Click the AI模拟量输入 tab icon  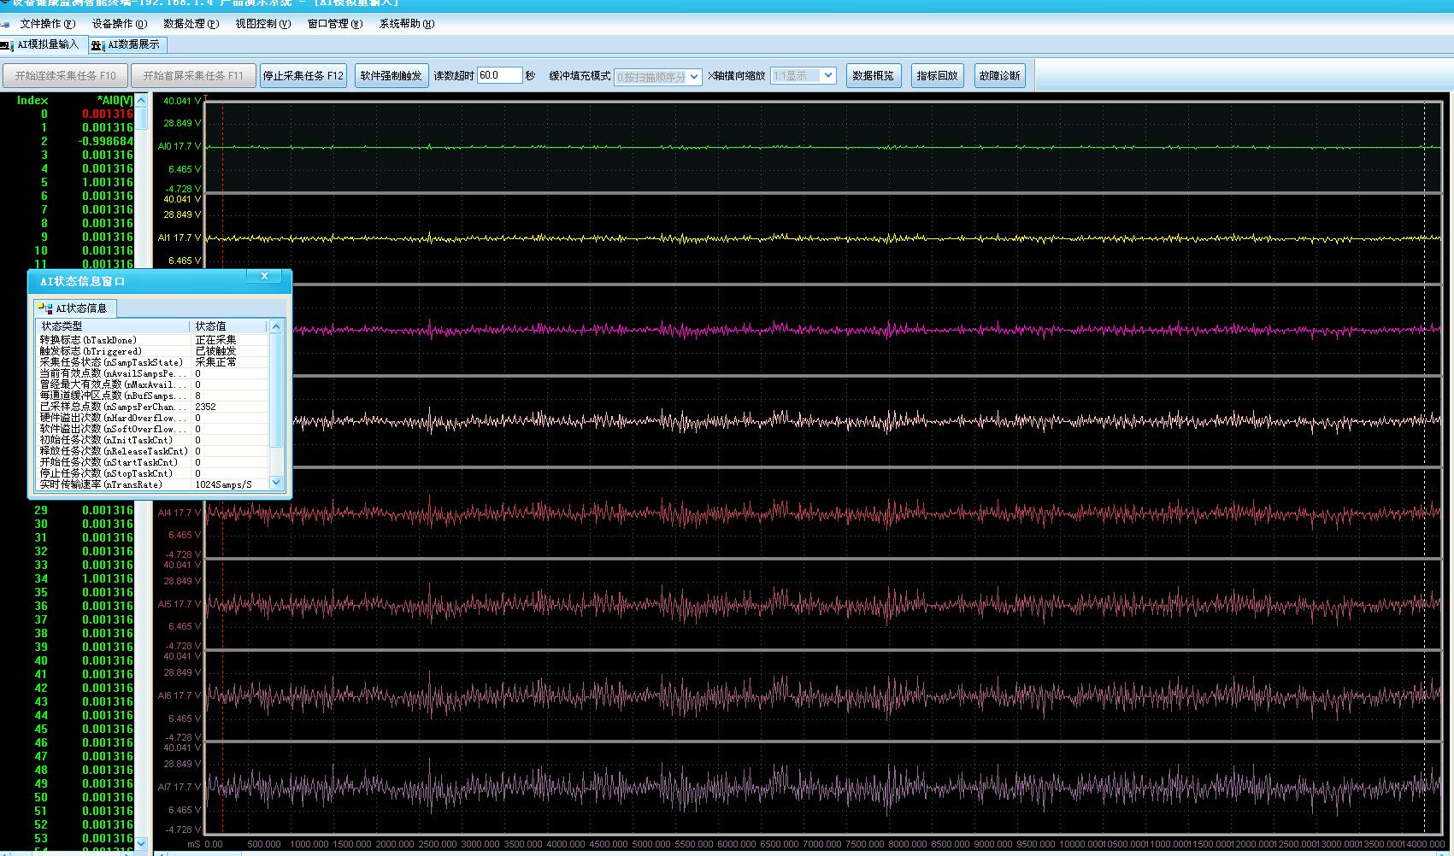[8, 45]
